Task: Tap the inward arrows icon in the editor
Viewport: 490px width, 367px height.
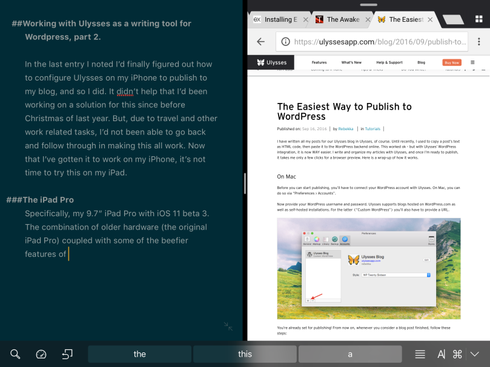Action: (228, 326)
